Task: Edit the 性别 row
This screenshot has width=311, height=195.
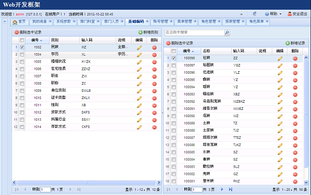Action: [139, 106]
